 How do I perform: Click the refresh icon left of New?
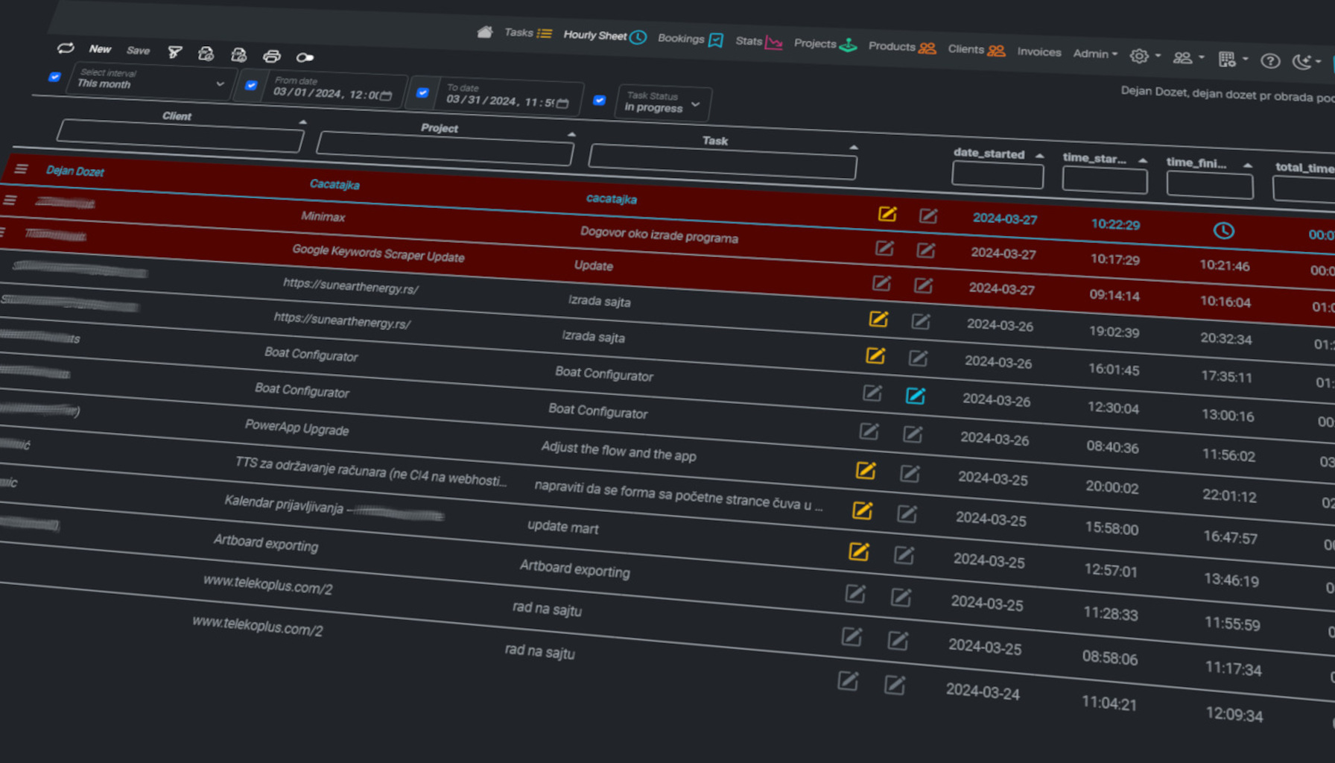(x=66, y=48)
